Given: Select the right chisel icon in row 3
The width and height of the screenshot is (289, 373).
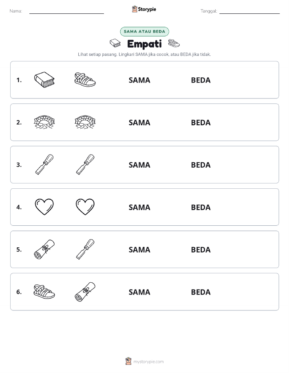Looking at the screenshot, I should [x=85, y=164].
